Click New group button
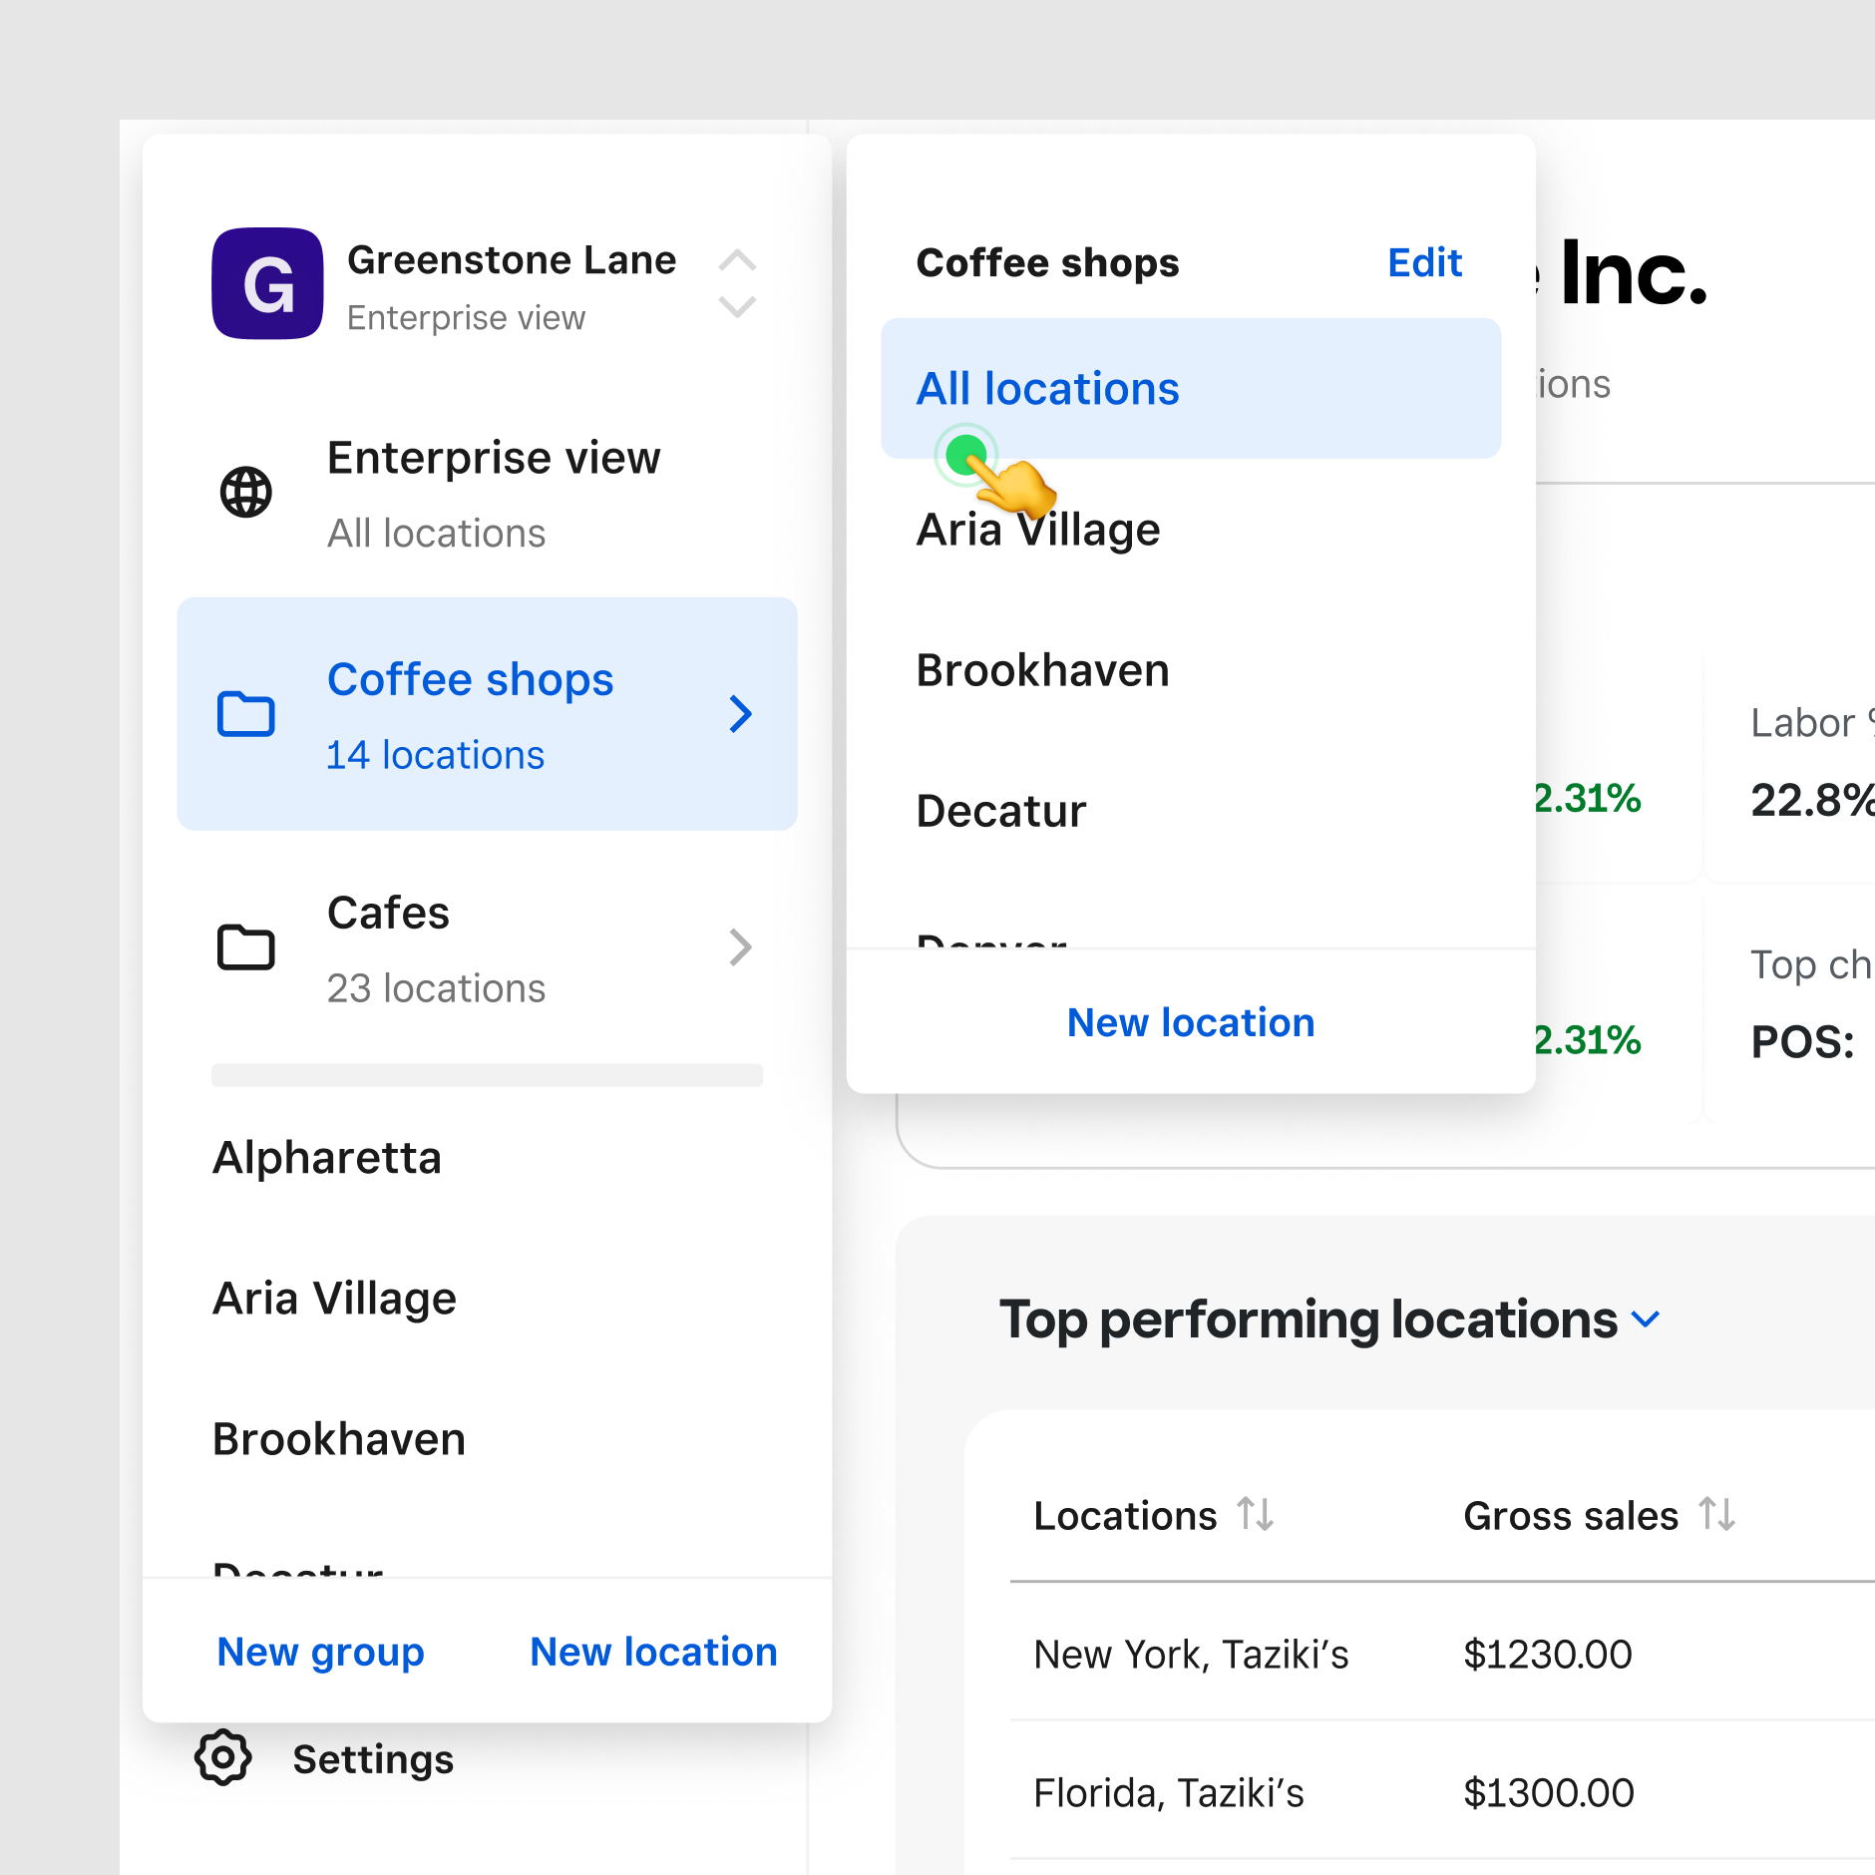Image resolution: width=1875 pixels, height=1875 pixels. pyautogui.click(x=320, y=1652)
